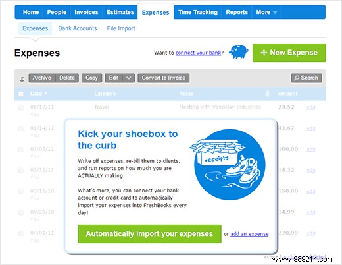Click the Notes column header

[x=186, y=94]
